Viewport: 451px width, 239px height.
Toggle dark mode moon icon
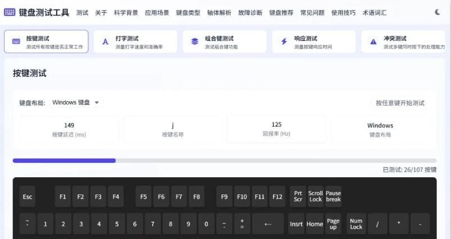tap(438, 12)
